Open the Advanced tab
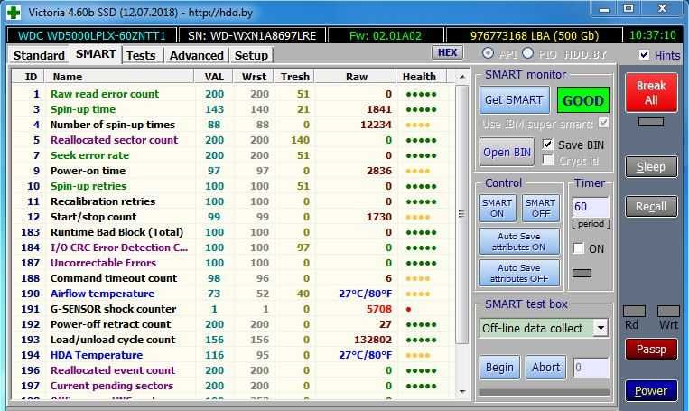The height and width of the screenshot is (411, 689). point(197,55)
